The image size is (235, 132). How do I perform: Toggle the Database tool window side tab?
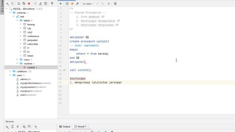[x=2, y=7]
